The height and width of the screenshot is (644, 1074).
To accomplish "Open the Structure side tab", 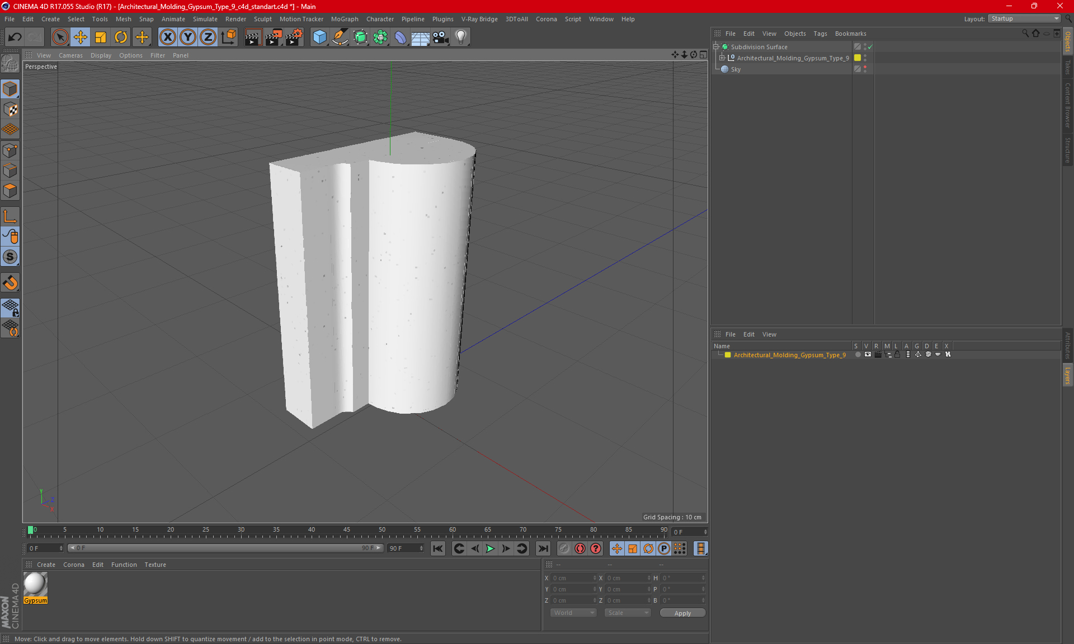I will pyautogui.click(x=1068, y=150).
